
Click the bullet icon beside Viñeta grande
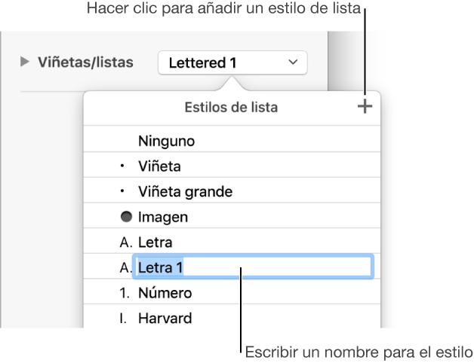pos(124,192)
